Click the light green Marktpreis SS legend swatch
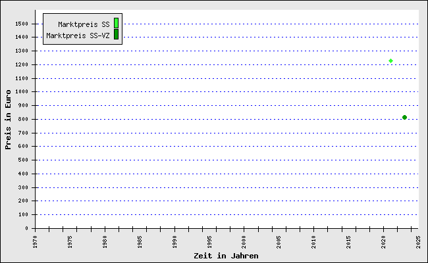Image resolution: width=428 pixels, height=263 pixels. pyautogui.click(x=117, y=23)
